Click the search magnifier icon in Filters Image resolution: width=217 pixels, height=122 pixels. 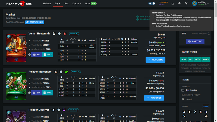[183, 99]
